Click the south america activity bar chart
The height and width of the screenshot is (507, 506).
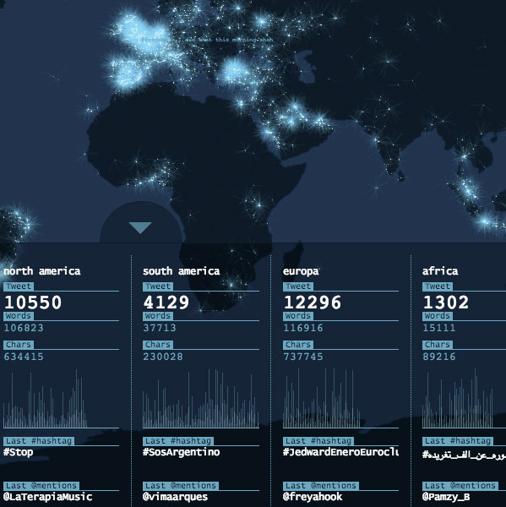pos(201,398)
